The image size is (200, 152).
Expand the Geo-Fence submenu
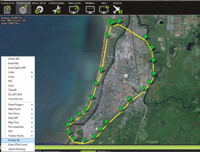pyautogui.click(x=18, y=113)
